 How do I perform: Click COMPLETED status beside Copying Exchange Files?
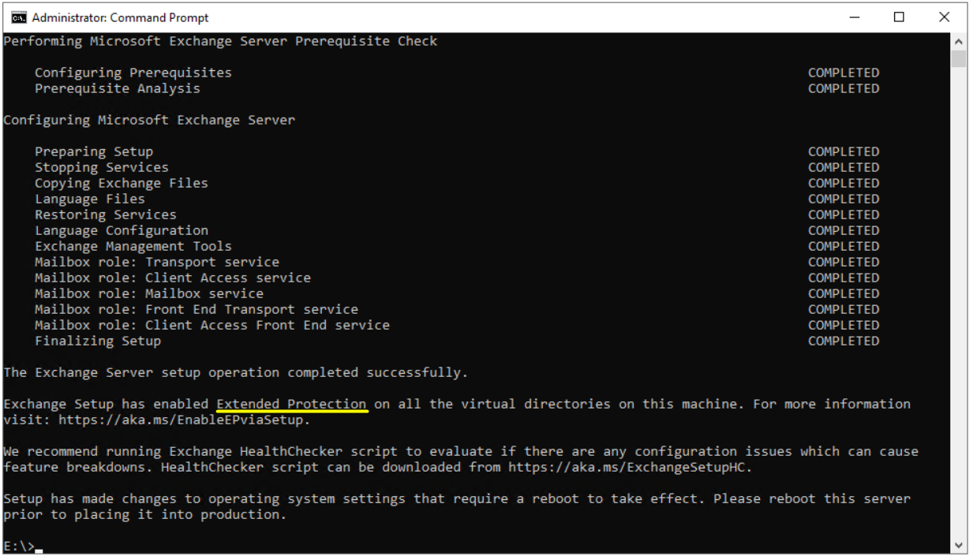point(844,183)
